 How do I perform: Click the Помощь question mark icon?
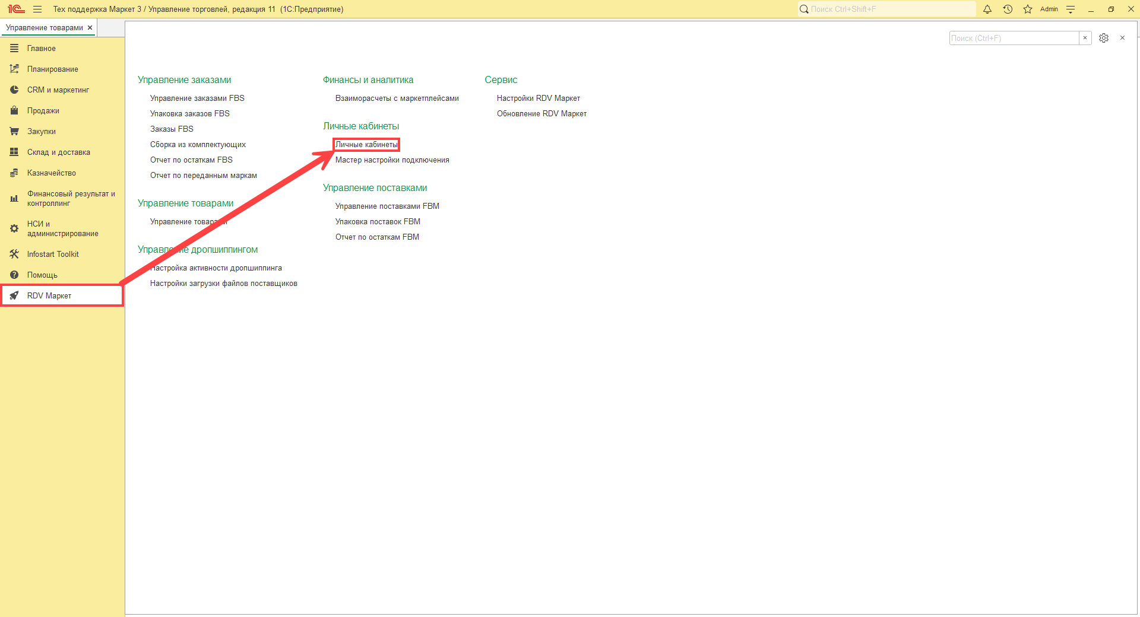(x=14, y=275)
